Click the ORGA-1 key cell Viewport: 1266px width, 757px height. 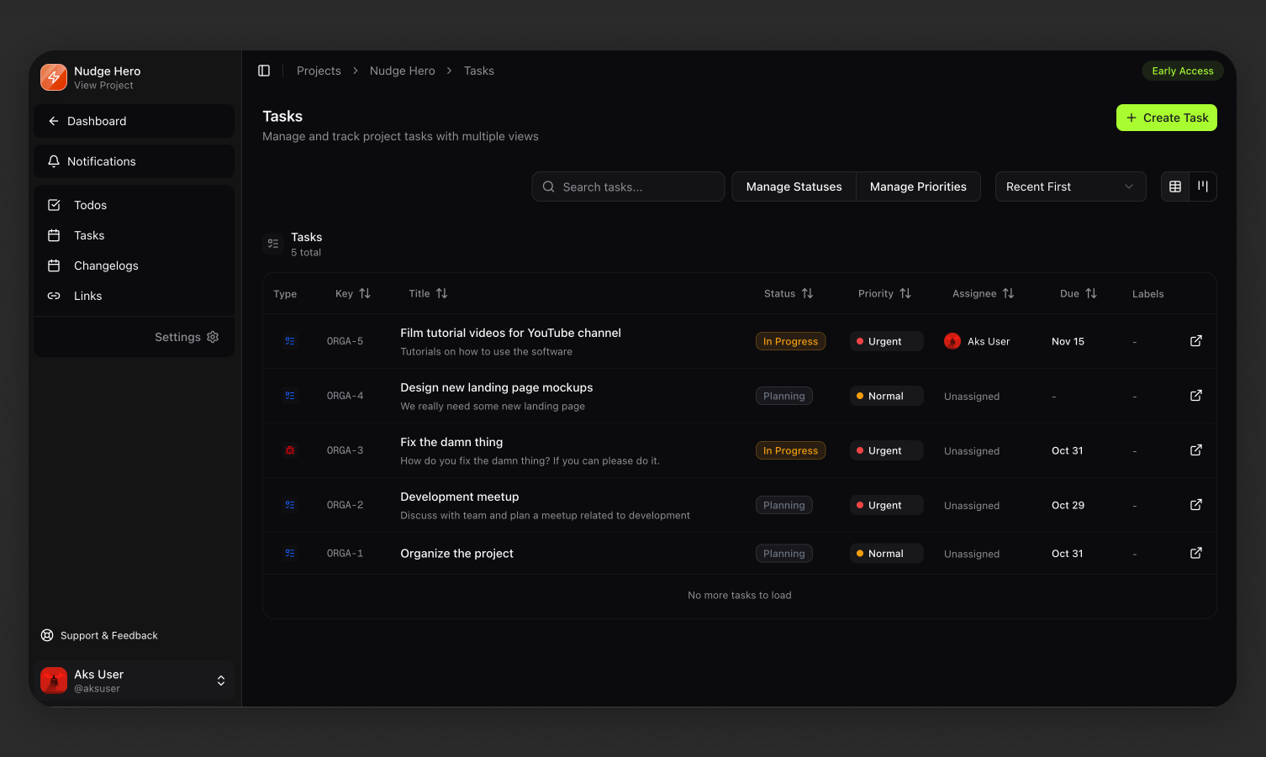345,553
